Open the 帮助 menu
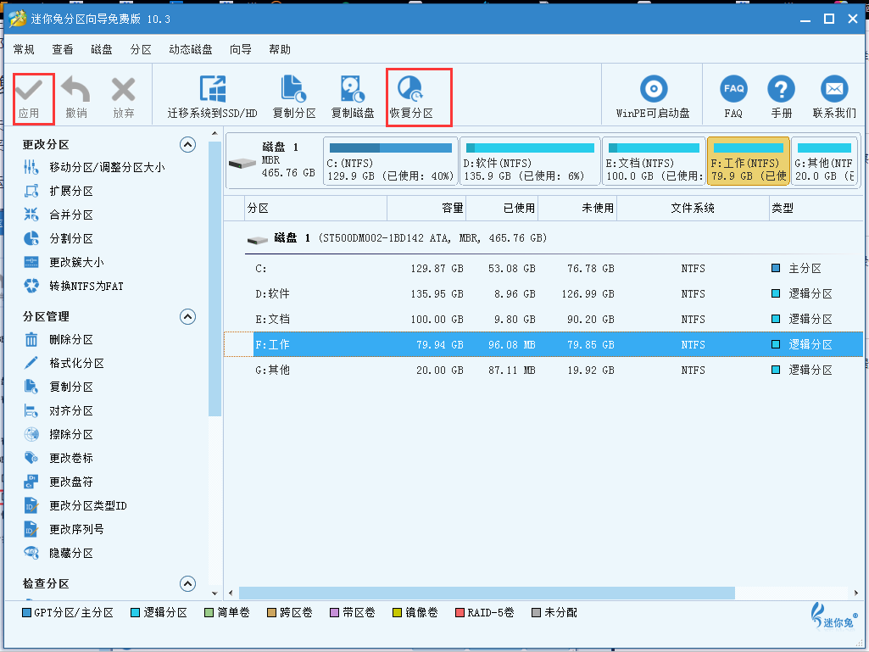869x652 pixels. point(280,49)
